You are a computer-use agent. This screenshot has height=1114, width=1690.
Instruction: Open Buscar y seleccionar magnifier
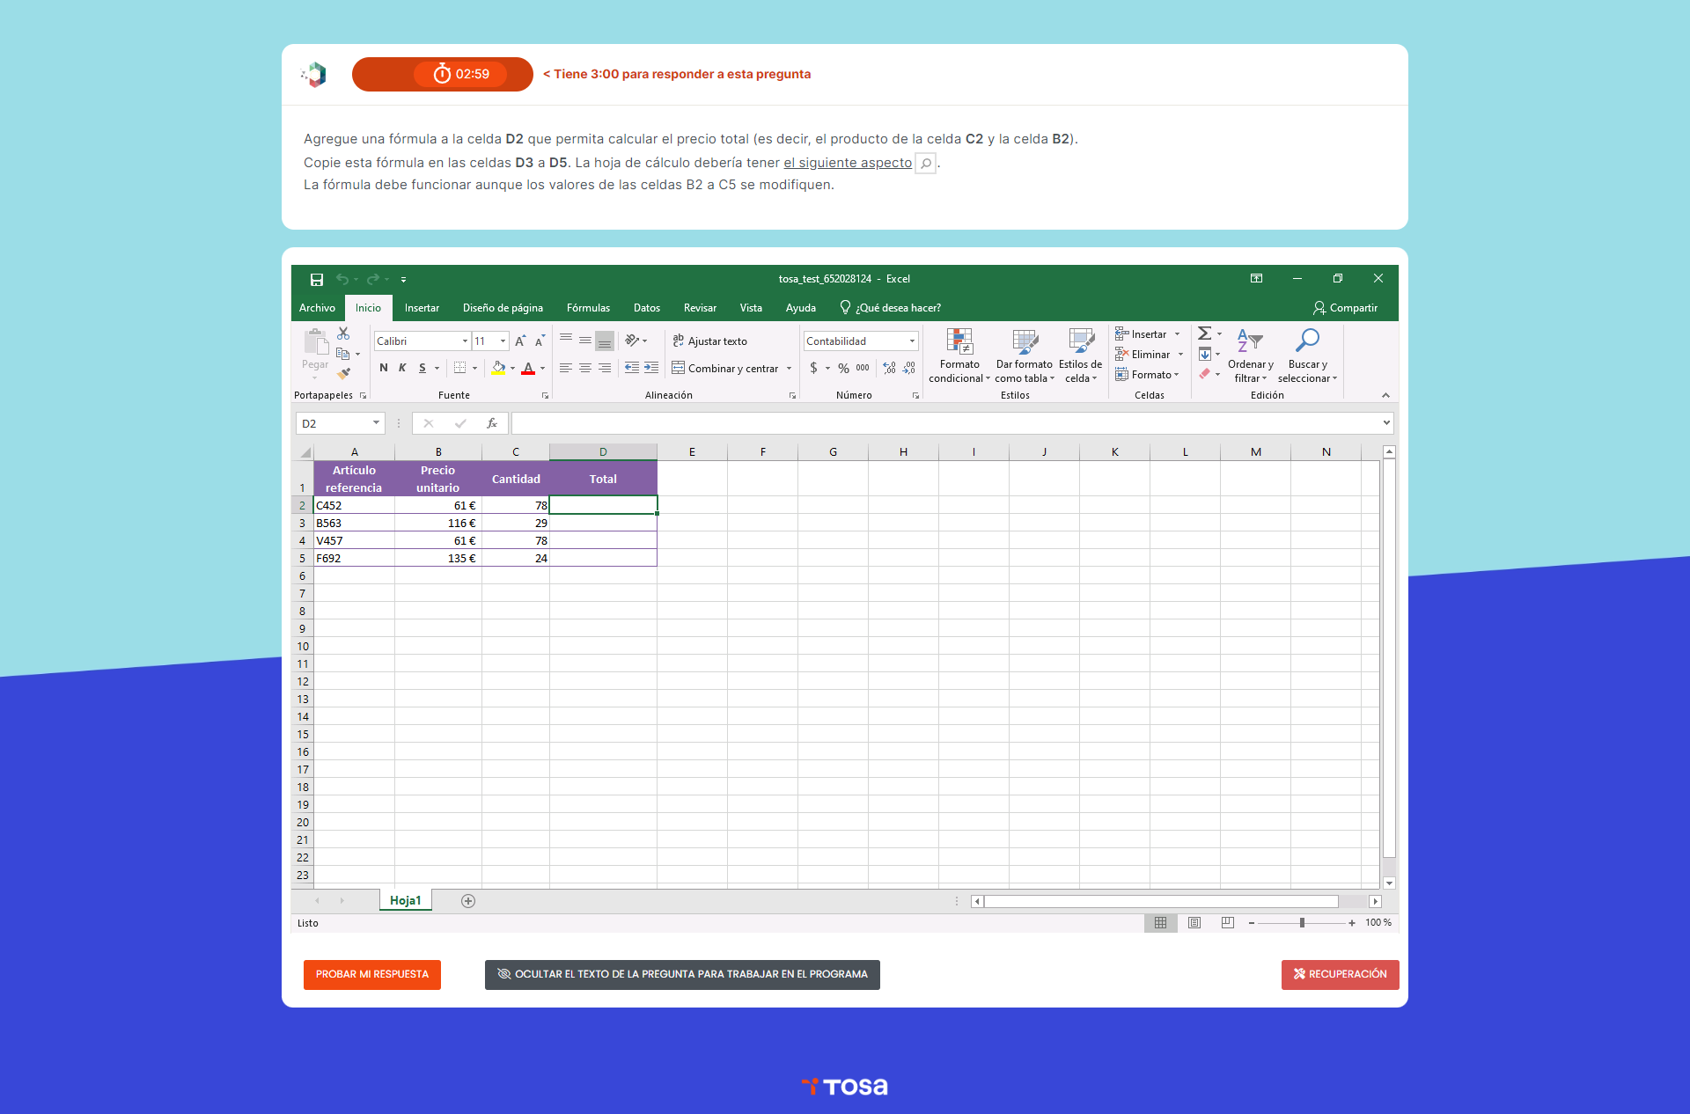[1307, 341]
